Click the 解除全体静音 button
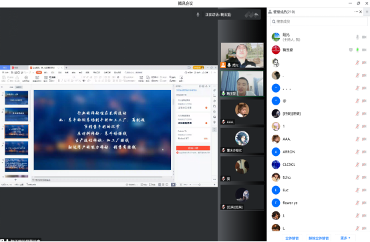The height and width of the screenshot is (242, 370). click(319, 238)
